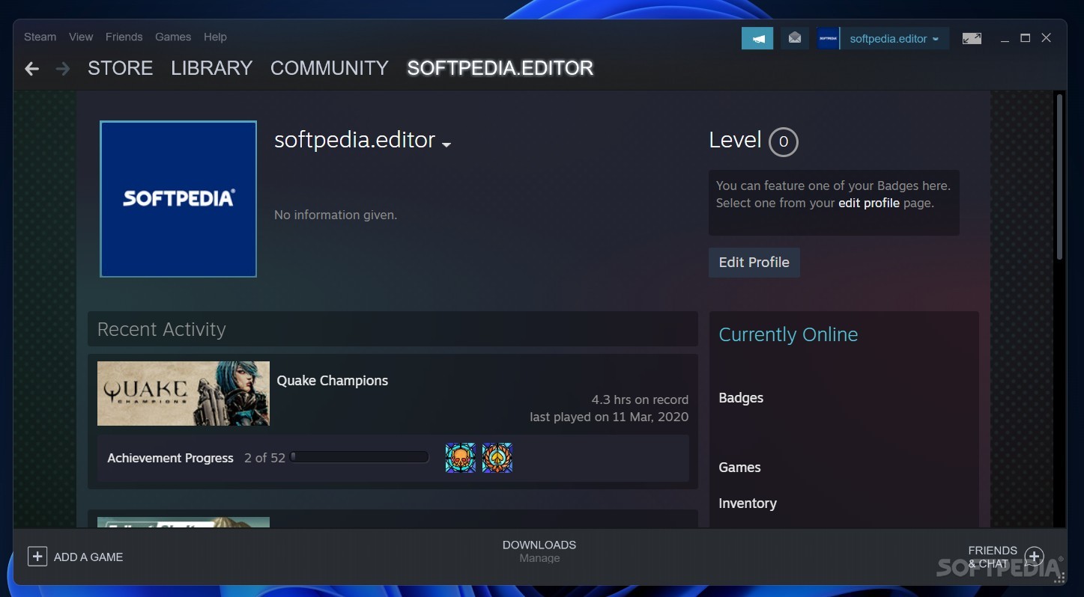
Task: Click the achievement progress bar
Action: click(x=360, y=457)
